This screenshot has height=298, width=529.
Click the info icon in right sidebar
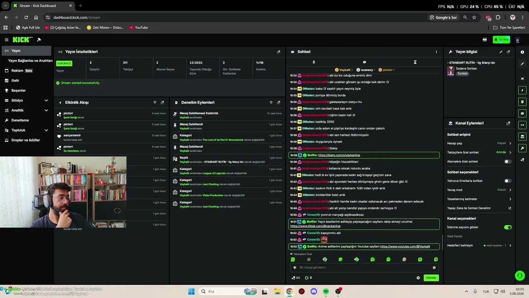[522, 52]
